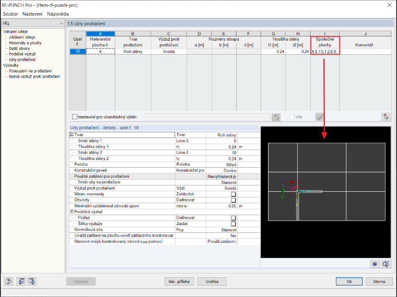Click min sr value 0.05
Viewport: 397px width, 297px height.
(221, 206)
